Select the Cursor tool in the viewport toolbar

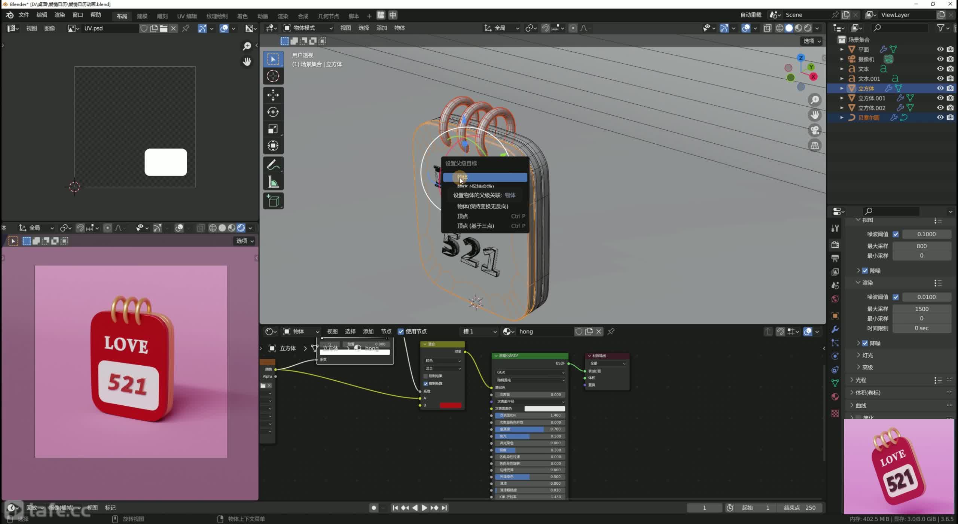pyautogui.click(x=273, y=76)
